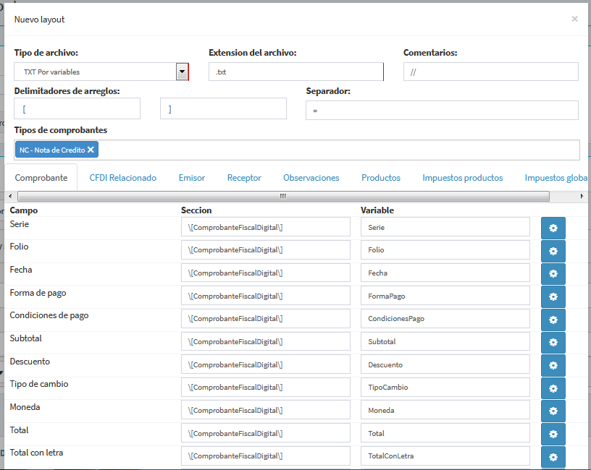Click the Tipos de comprobantes selection box
The width and height of the screenshot is (591, 470).
(x=340, y=150)
